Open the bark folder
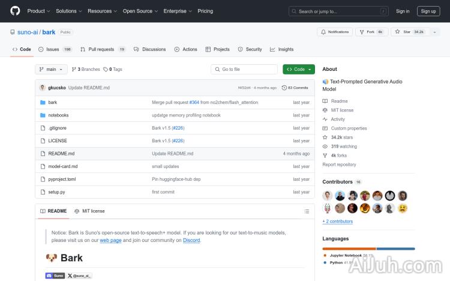Image resolution: width=450 pixels, height=281 pixels. 53,102
